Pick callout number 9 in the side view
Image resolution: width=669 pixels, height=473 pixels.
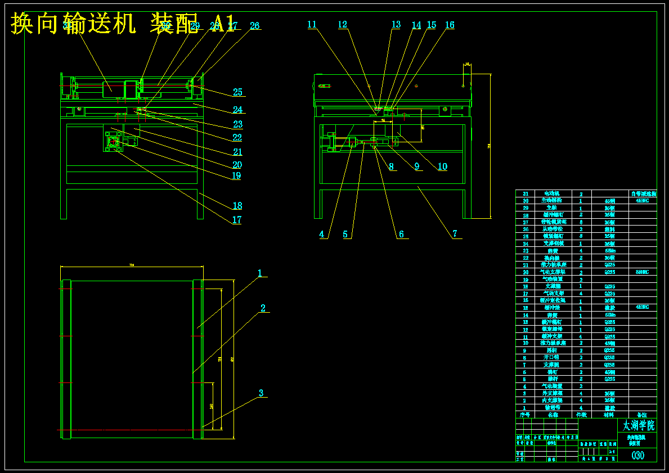417,166
